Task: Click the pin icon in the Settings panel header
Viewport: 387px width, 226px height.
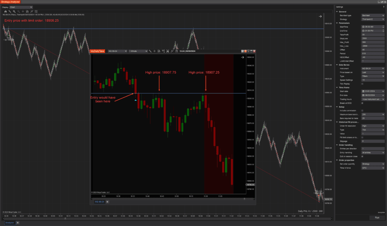Action: tap(384, 7)
